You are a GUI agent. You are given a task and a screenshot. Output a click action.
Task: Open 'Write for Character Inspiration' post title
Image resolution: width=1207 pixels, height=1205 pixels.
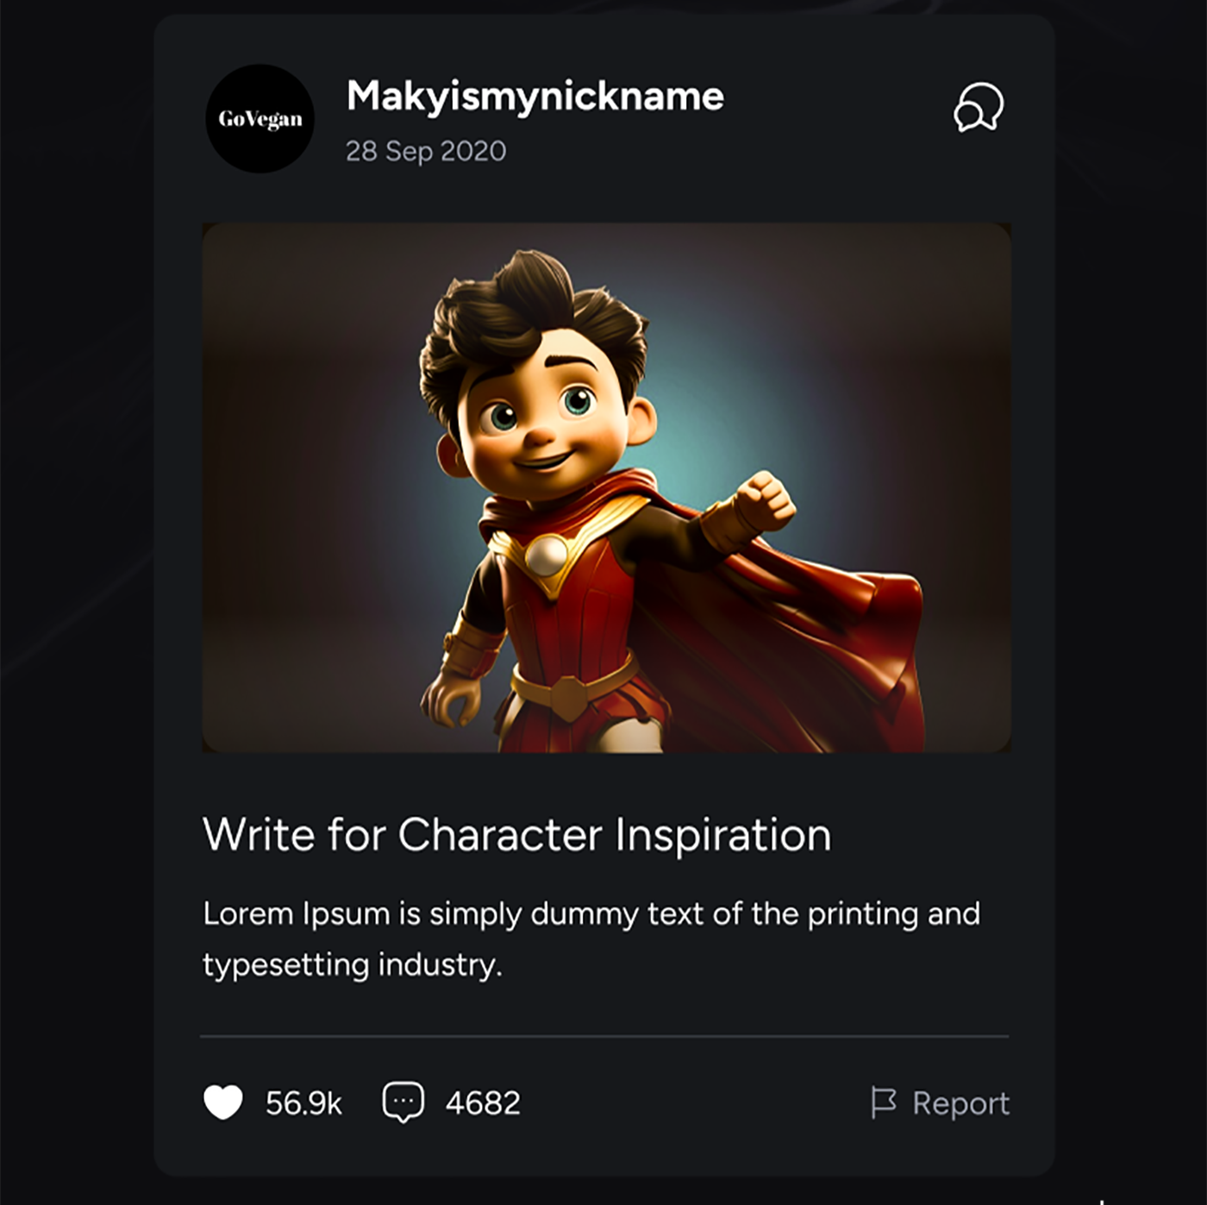coord(516,834)
